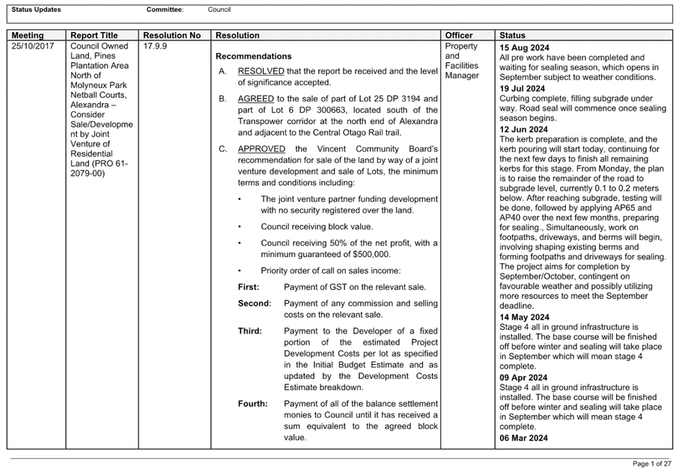This screenshot has height=468, width=679.
Task: Click the 'Resolution' column header
Action: click(237, 35)
